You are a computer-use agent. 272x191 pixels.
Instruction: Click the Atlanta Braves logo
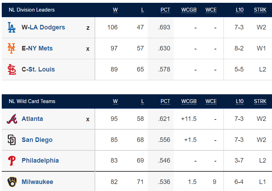tap(12, 119)
